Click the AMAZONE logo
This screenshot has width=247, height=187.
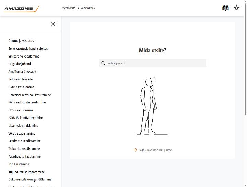click(21, 9)
